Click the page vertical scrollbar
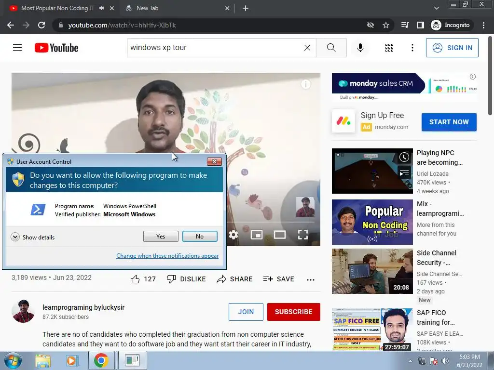 coord(490,76)
